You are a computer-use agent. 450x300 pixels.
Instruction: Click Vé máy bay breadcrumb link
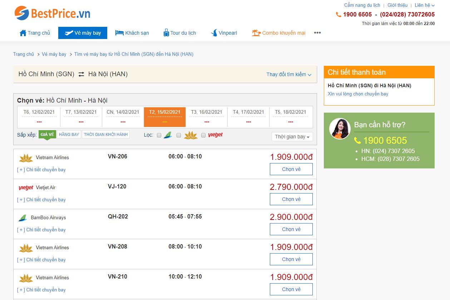pyautogui.click(x=54, y=54)
